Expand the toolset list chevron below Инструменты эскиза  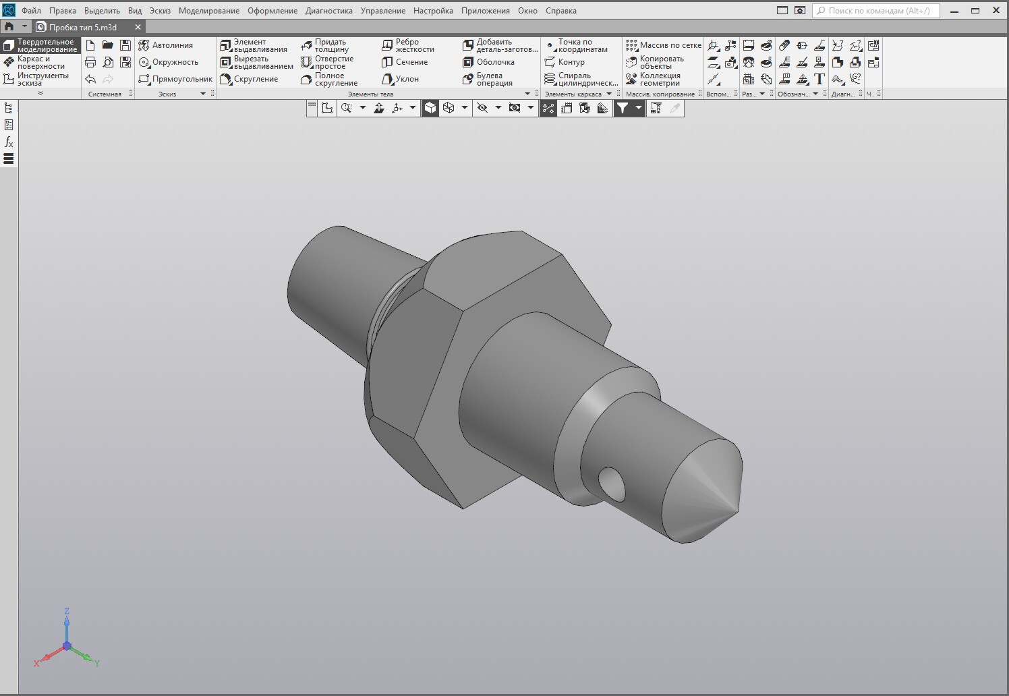[40, 93]
